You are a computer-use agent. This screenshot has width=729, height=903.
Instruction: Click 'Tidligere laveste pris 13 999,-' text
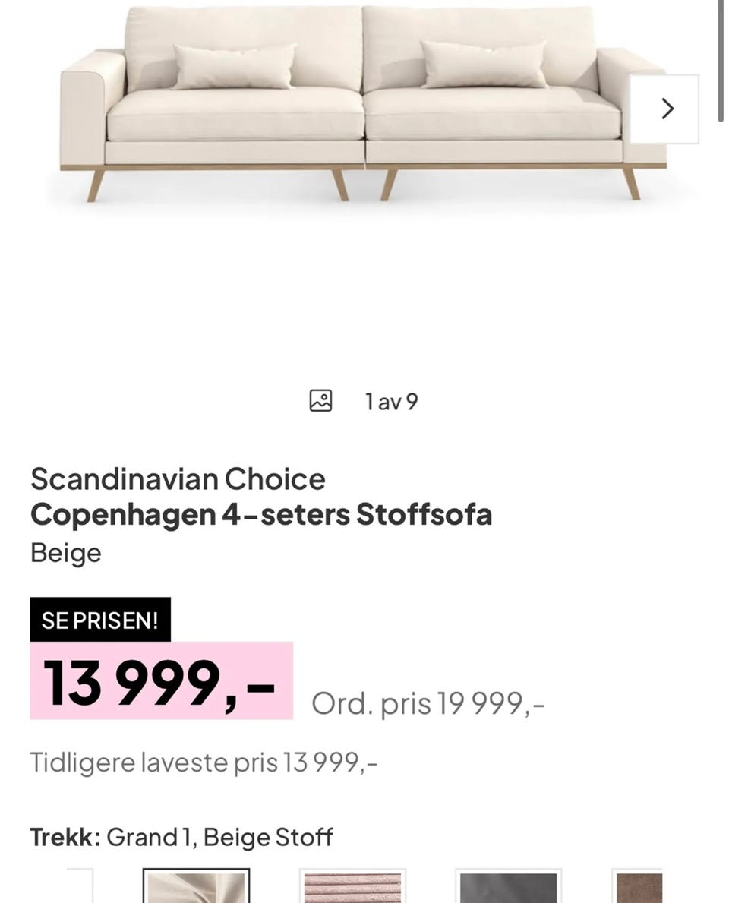click(204, 762)
